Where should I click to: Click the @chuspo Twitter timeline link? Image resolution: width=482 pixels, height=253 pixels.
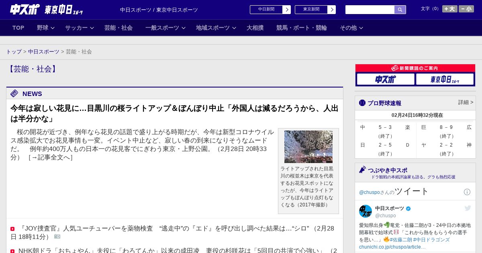coord(369,192)
